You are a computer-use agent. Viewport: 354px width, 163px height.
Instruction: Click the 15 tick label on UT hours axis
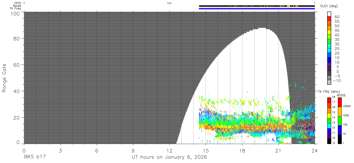click(206, 151)
